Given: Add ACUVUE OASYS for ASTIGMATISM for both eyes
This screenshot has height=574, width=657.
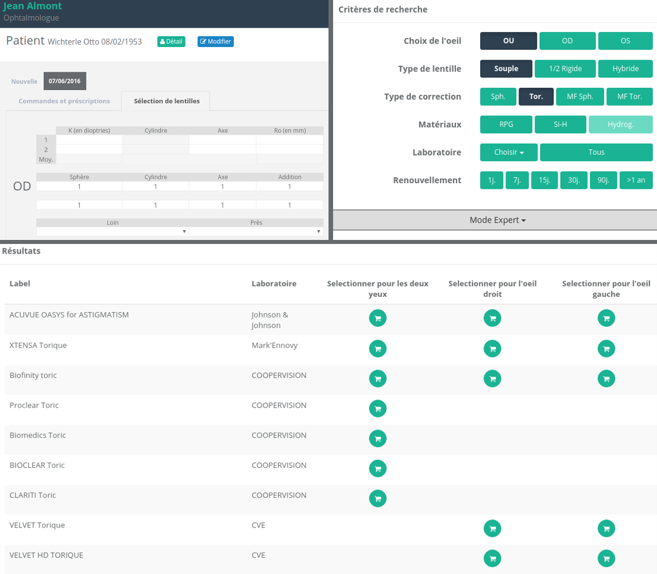Looking at the screenshot, I should click(377, 318).
